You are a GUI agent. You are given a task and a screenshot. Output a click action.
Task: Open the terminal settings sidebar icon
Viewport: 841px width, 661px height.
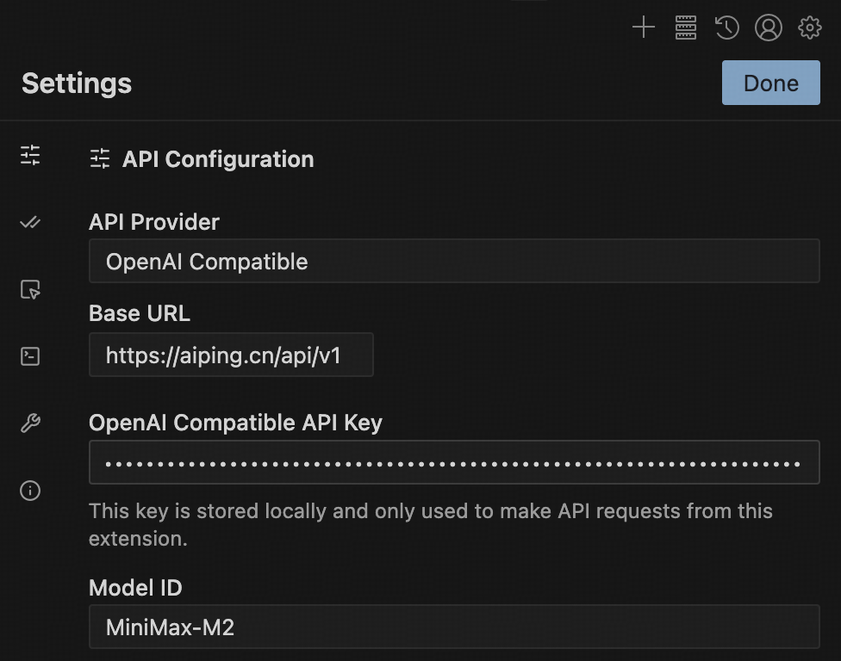pos(30,356)
